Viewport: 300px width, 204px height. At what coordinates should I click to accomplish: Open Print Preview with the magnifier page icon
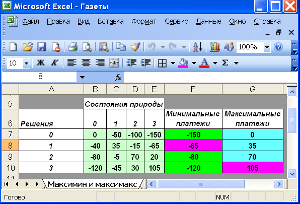pos(87,47)
